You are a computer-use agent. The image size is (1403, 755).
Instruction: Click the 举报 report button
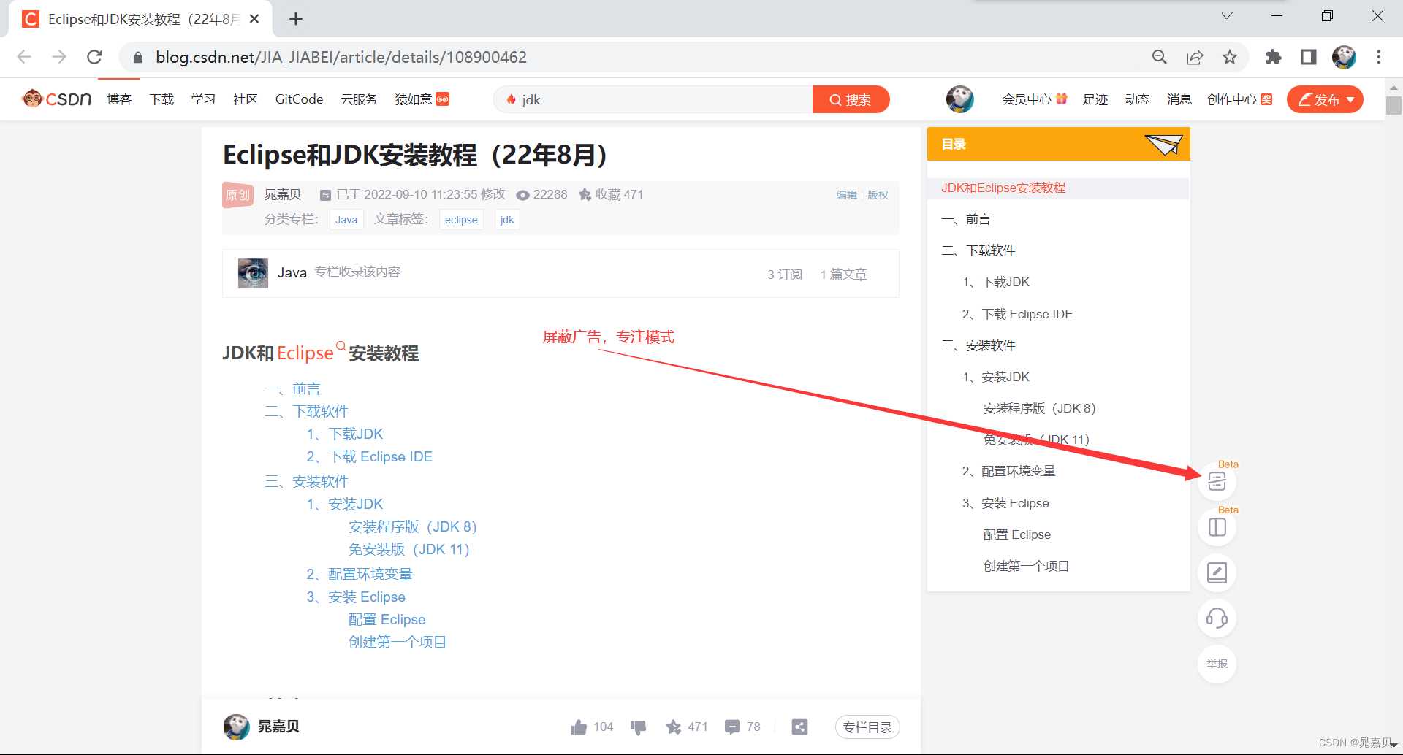point(1217,664)
